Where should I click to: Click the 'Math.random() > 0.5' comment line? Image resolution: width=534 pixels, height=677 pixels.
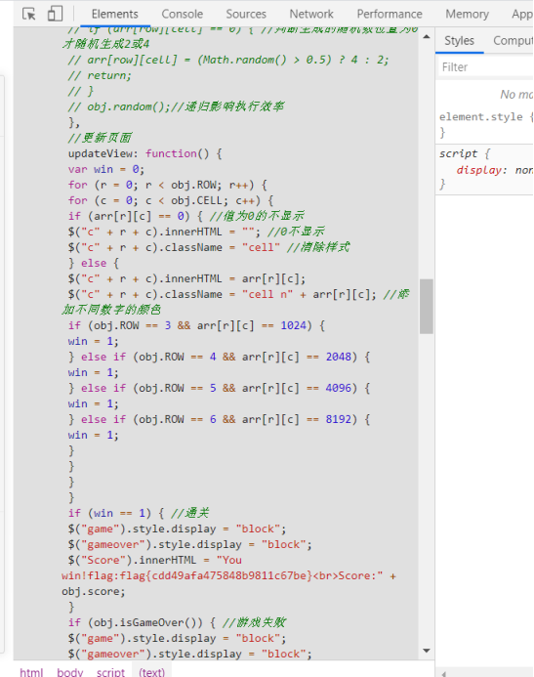point(228,60)
